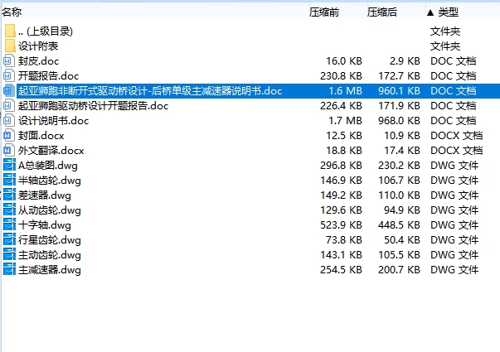Select the file name 主动齿轮.dwg
Viewport: 500px width, 352px height.
click(x=50, y=255)
